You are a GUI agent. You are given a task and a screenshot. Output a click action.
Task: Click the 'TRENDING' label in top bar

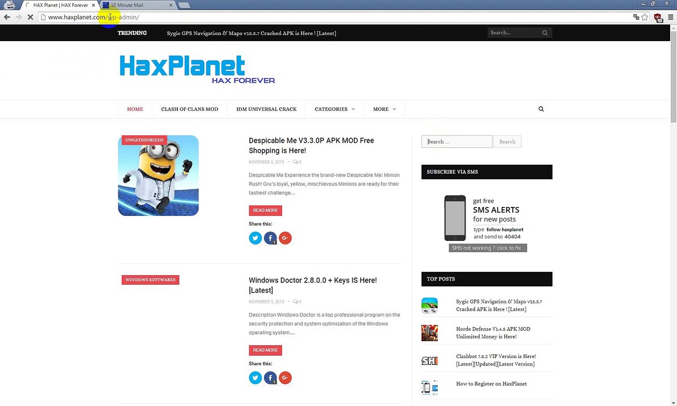point(132,33)
